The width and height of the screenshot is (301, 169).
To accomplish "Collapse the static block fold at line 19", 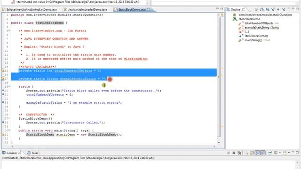I will coord(9,86).
